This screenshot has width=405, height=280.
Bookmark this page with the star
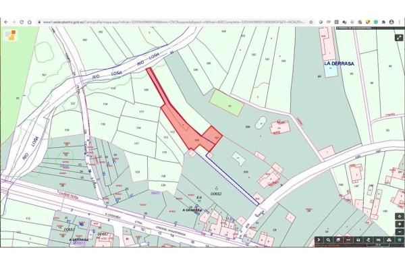pyautogui.click(x=311, y=22)
